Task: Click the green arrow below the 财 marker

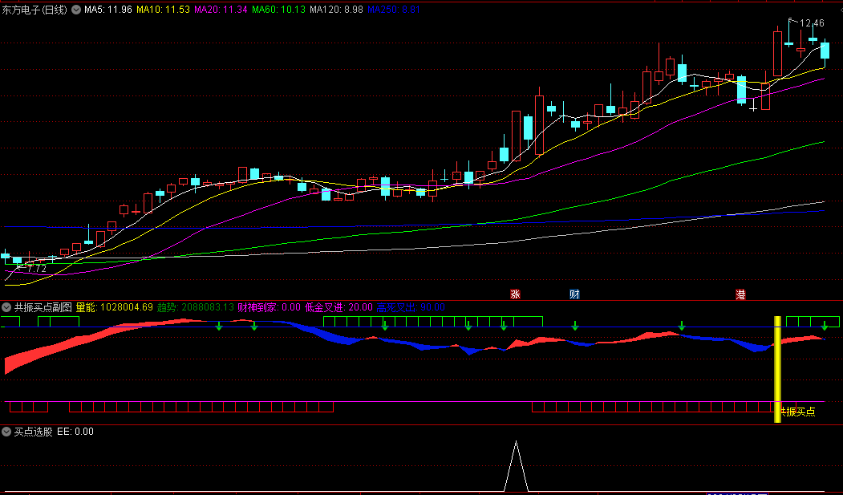Action: pyautogui.click(x=574, y=325)
